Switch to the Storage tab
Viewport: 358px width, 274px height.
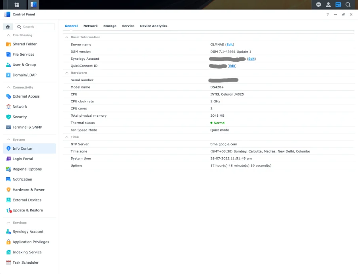click(x=110, y=26)
